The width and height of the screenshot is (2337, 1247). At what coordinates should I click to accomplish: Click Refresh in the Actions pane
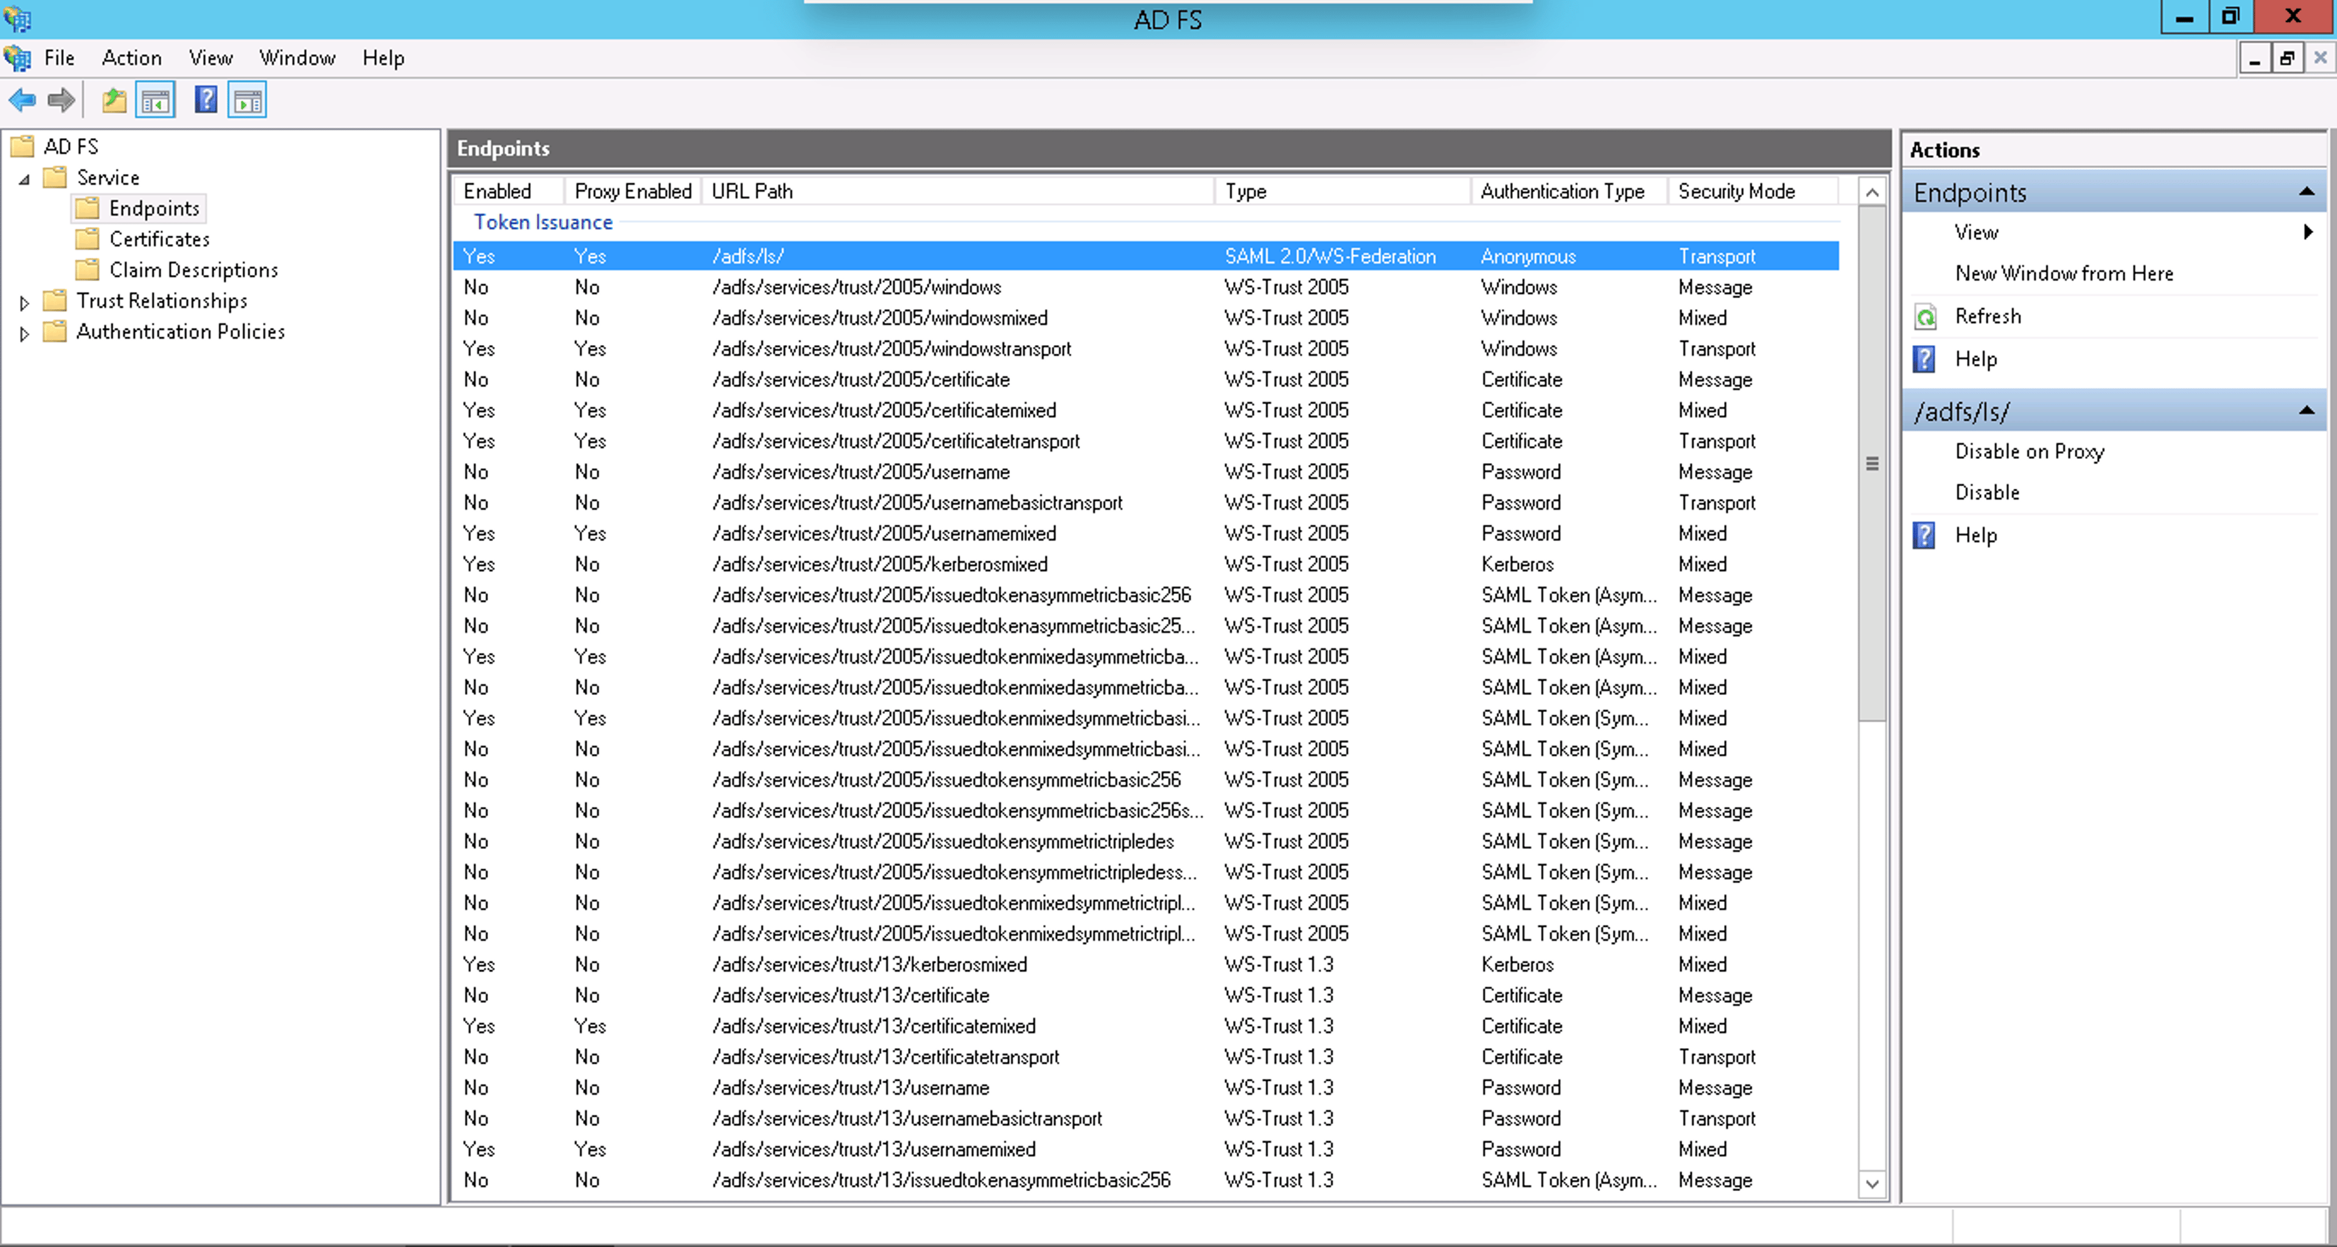coord(1988,316)
